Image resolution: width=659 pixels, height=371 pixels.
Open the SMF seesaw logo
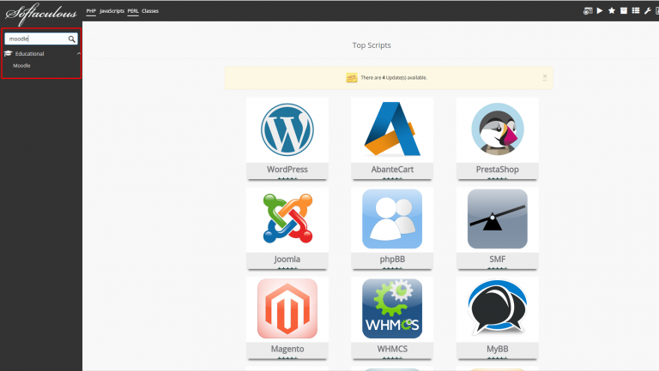(x=497, y=218)
